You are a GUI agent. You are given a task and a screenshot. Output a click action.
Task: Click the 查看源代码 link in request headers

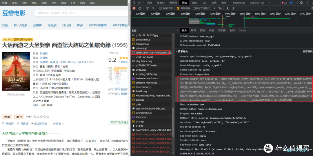307,51
